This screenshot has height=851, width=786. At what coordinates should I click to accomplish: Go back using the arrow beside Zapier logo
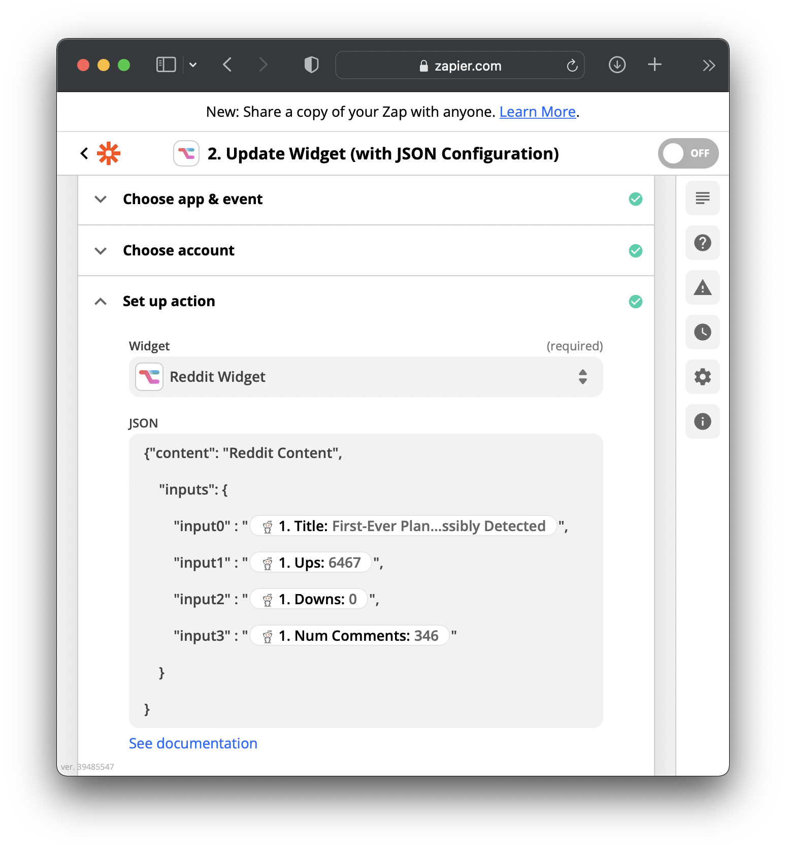(x=84, y=153)
